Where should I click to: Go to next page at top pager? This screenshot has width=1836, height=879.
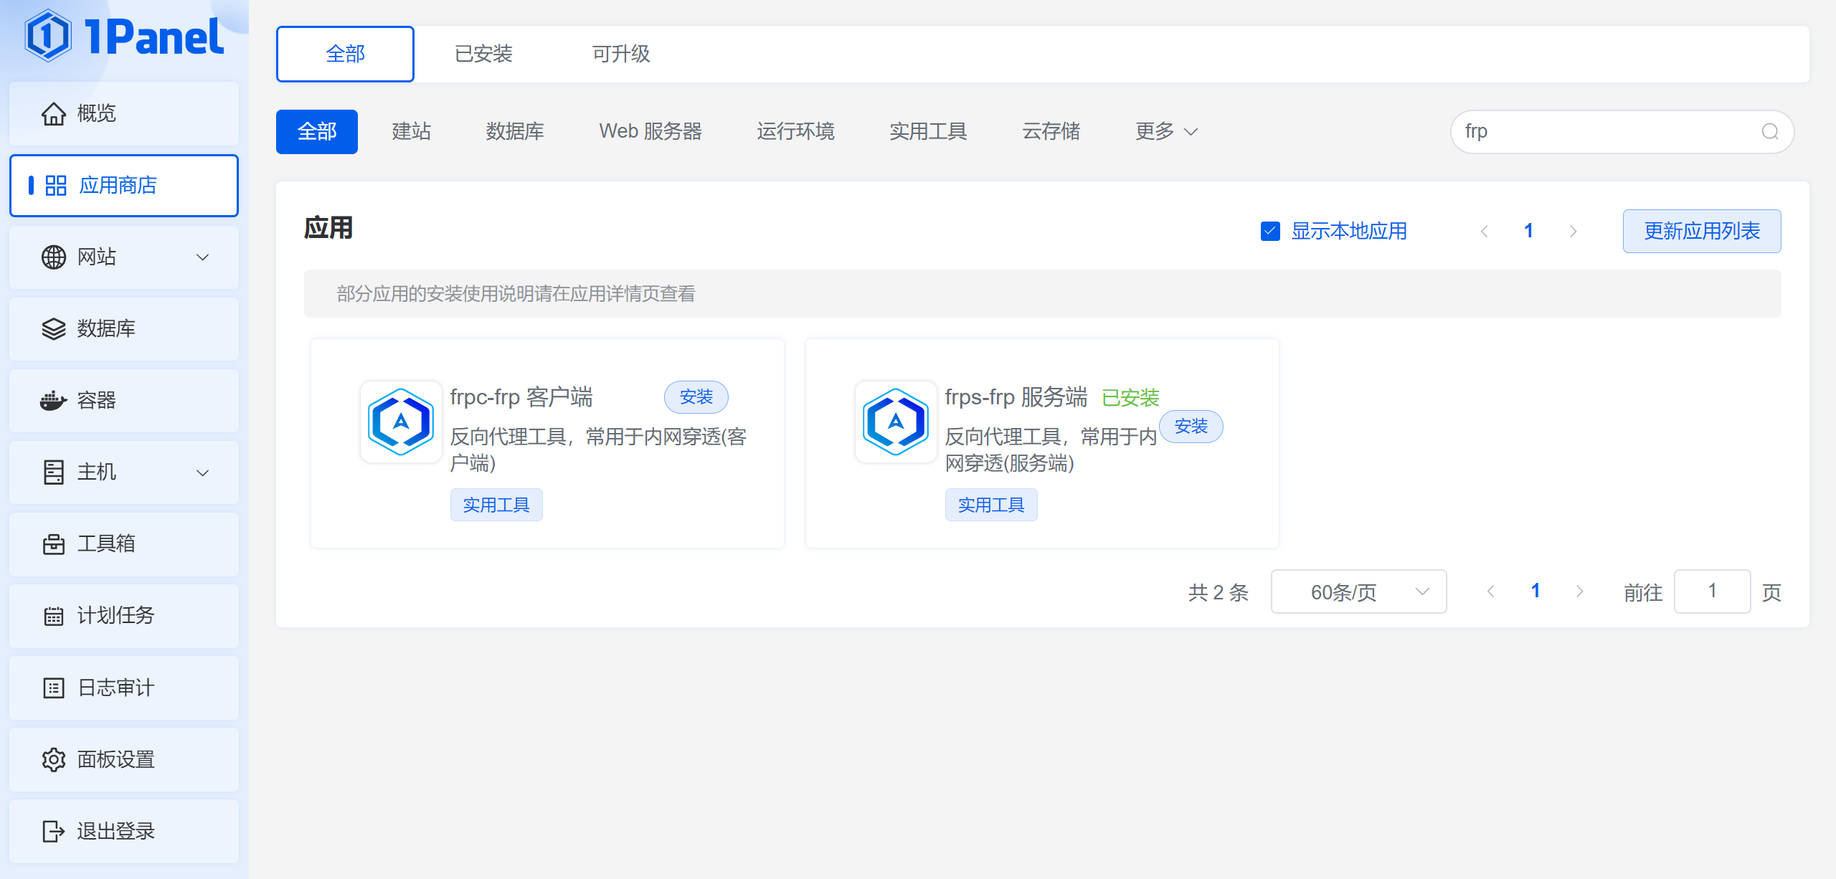(x=1573, y=231)
